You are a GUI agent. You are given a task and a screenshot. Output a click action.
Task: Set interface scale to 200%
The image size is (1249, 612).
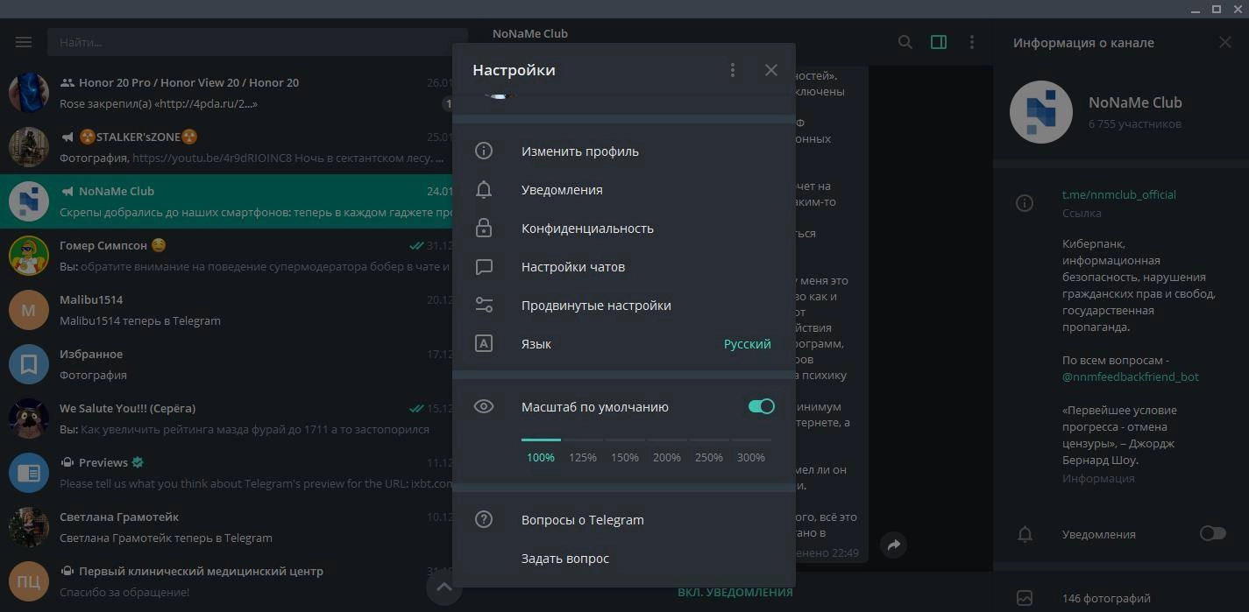667,457
